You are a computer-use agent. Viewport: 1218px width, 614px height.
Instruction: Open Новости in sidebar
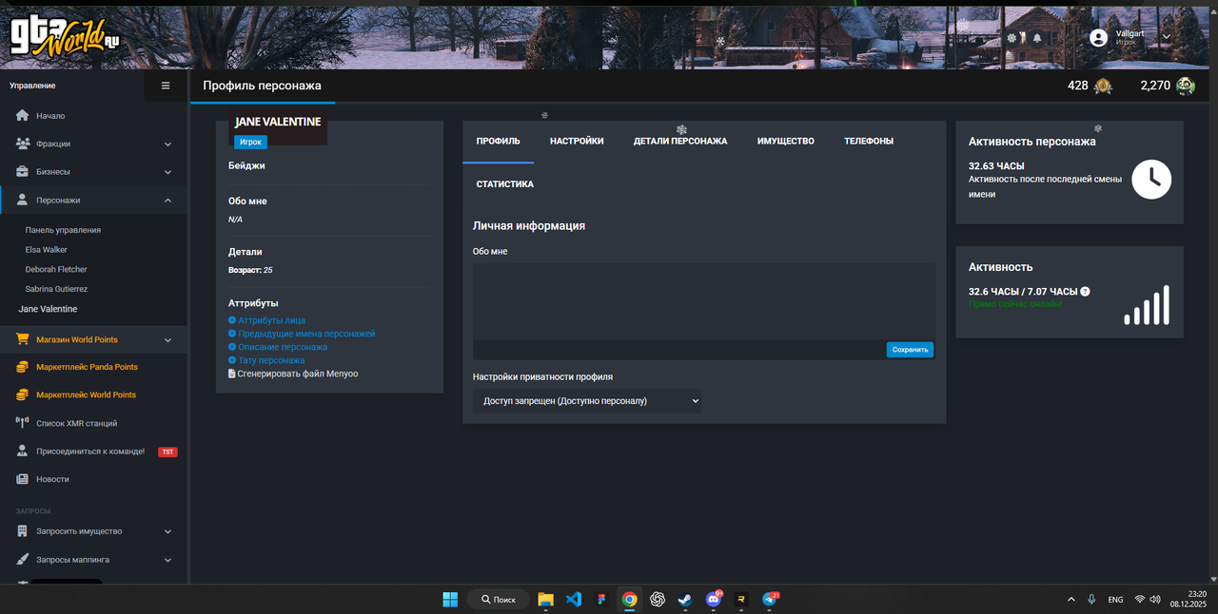click(52, 479)
